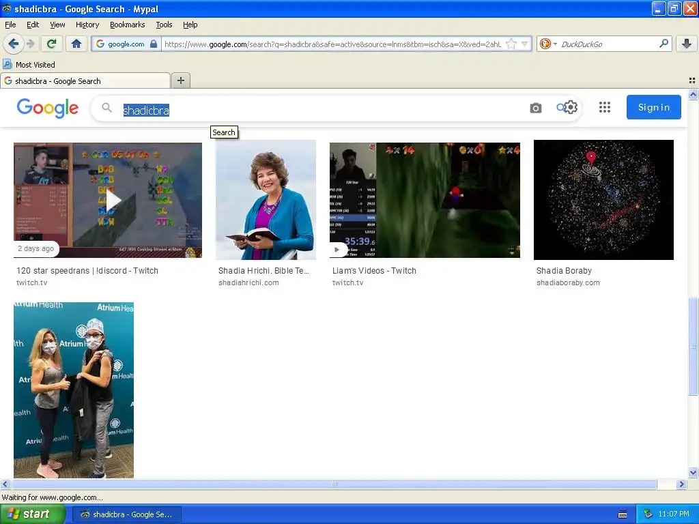Click the network tray icon

point(648,514)
